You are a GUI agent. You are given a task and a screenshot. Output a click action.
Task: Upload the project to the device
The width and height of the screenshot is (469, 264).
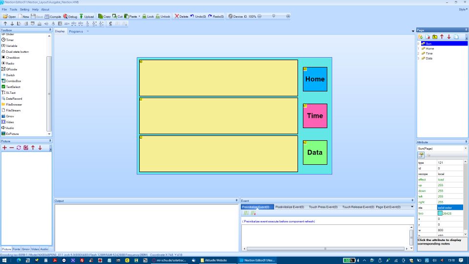(x=86, y=17)
